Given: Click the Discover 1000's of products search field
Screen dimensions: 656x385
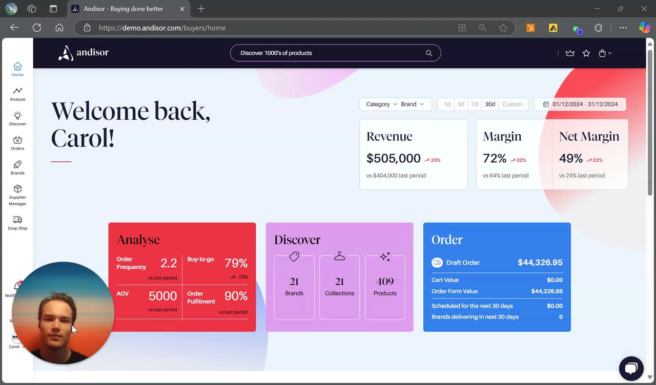Looking at the screenshot, I should tap(335, 53).
